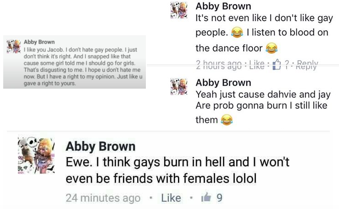Open the Abby Brown name above 'Yeah just cause dahvie'
Viewport: 339px width, 209px height.
click(x=223, y=83)
